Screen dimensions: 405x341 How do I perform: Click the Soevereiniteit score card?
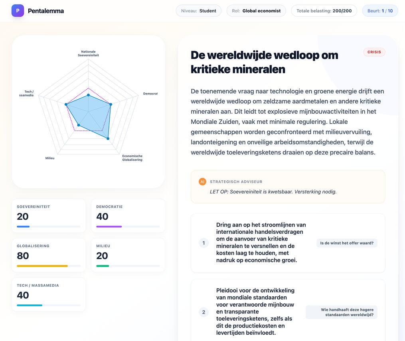point(49,215)
